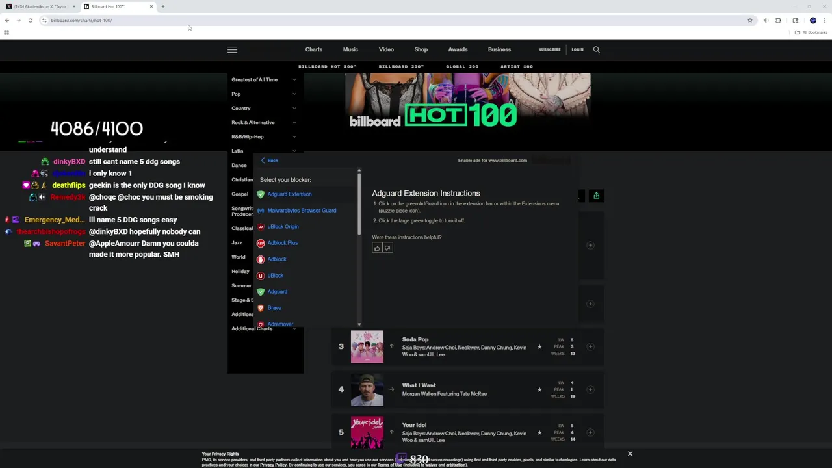Open the browser apps grid icon
This screenshot has width=832, height=468.
tap(6, 32)
